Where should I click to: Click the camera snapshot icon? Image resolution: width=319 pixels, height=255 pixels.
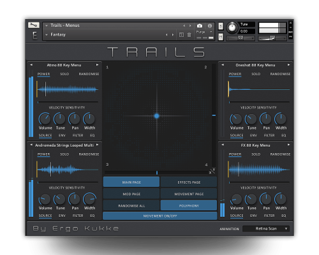point(200,25)
